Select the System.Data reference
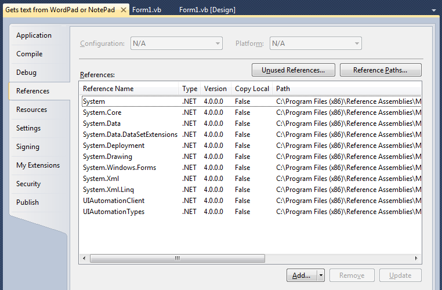This screenshot has width=442, height=290. click(x=251, y=124)
